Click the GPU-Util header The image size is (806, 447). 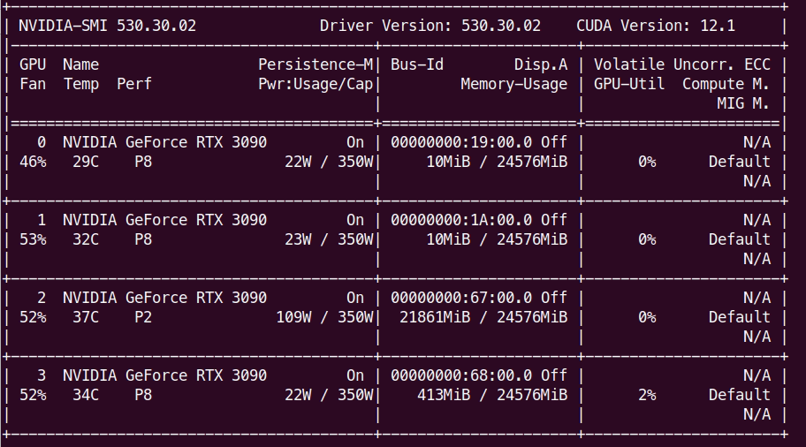629,84
